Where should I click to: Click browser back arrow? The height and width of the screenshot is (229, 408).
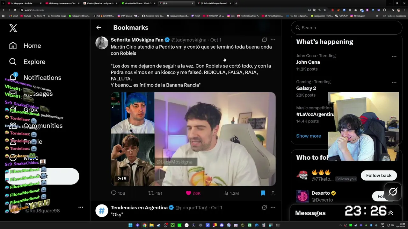[x=4, y=10]
